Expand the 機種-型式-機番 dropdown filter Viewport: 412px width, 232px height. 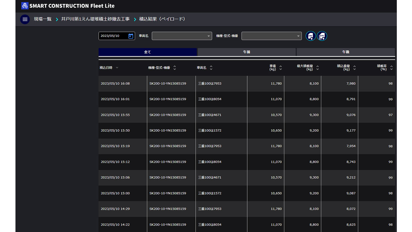pos(271,36)
